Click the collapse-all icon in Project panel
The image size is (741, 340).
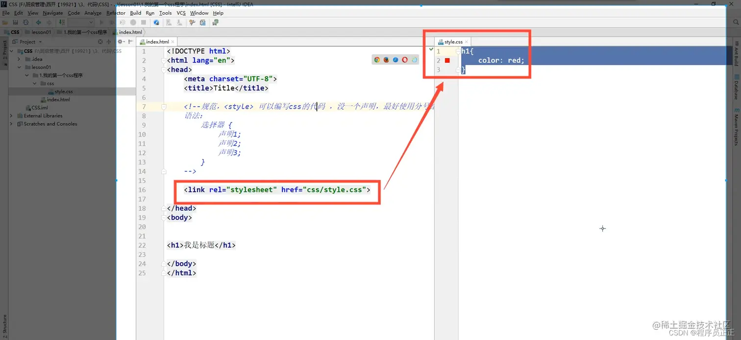[109, 42]
